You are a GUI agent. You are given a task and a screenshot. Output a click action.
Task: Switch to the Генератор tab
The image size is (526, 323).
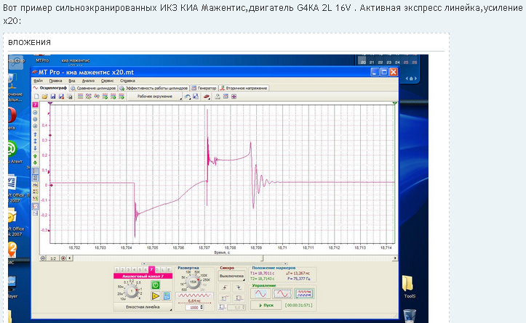click(x=204, y=88)
